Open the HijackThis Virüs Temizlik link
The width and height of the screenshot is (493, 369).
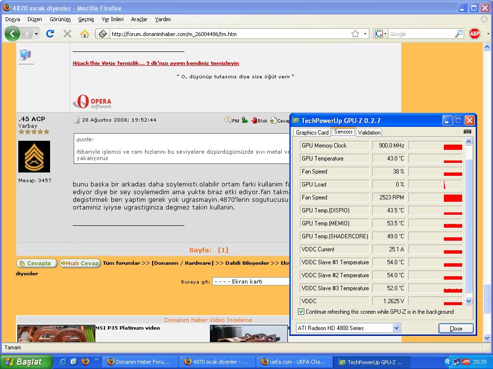(x=156, y=63)
